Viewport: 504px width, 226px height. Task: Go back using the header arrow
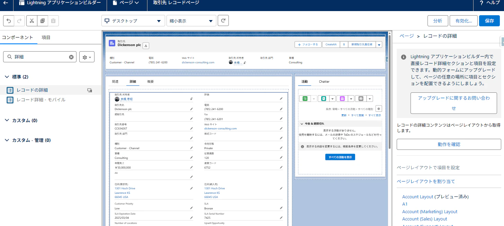tap(6, 3)
